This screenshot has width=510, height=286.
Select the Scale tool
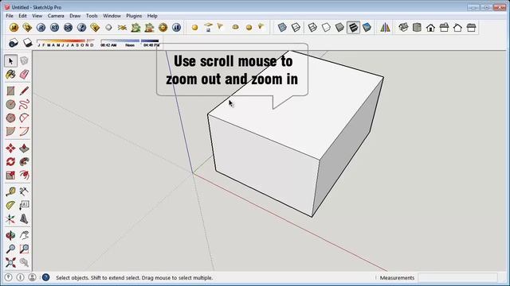coord(10,175)
